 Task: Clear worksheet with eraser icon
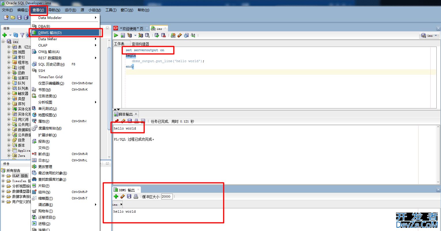pos(179,35)
